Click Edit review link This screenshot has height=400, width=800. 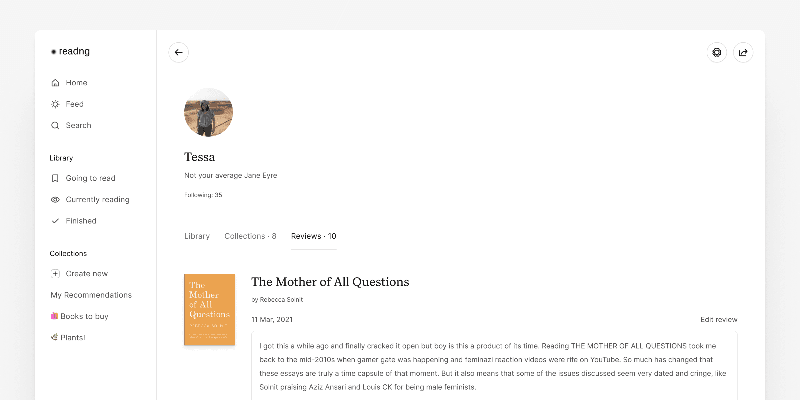pyautogui.click(x=719, y=320)
